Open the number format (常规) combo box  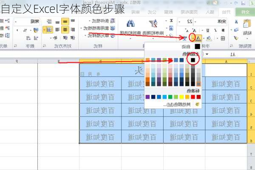[x=27, y=22]
